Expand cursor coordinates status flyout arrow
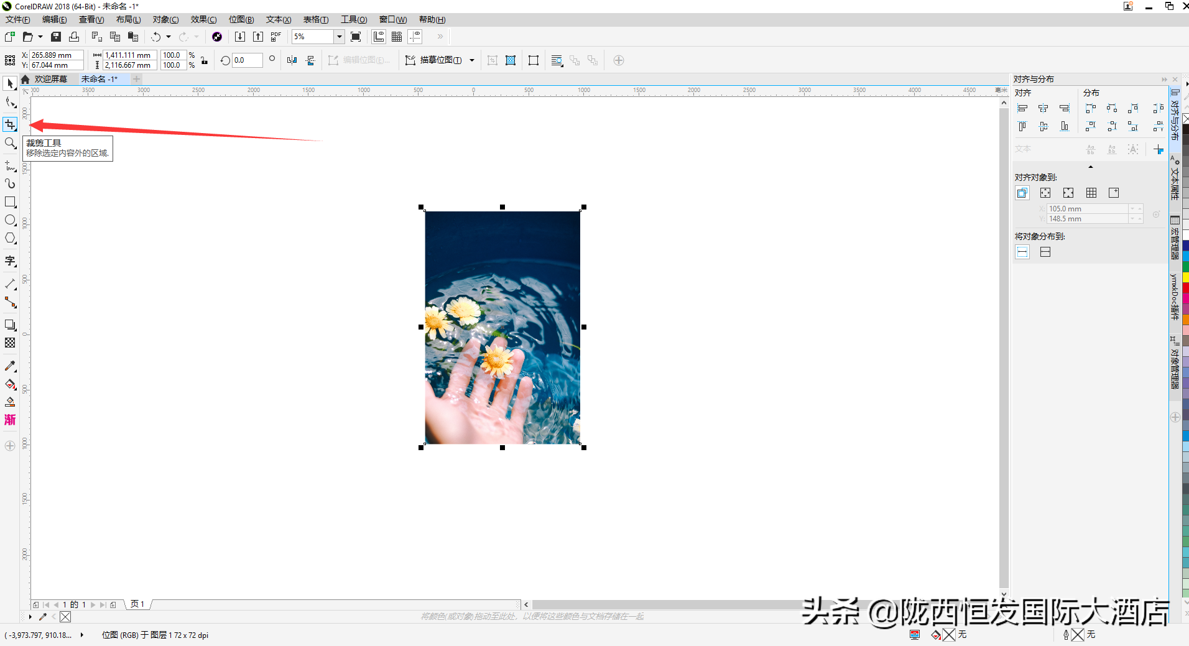Viewport: 1189px width, 646px height. [x=81, y=635]
